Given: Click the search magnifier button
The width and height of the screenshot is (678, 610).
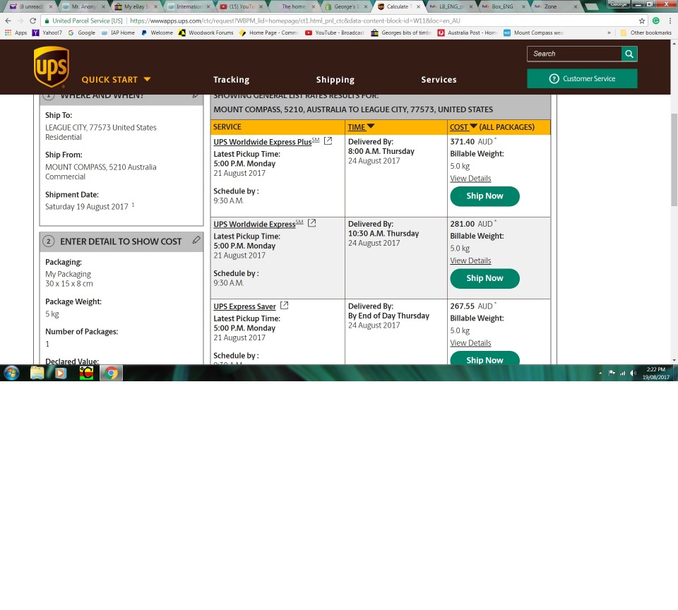Looking at the screenshot, I should click(x=629, y=54).
